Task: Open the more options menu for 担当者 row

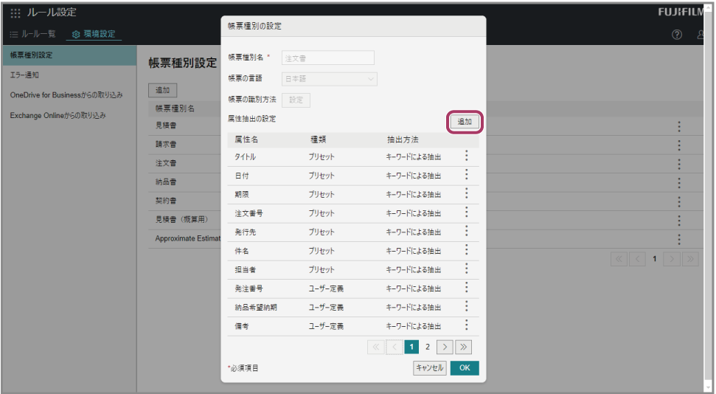Action: click(x=466, y=269)
